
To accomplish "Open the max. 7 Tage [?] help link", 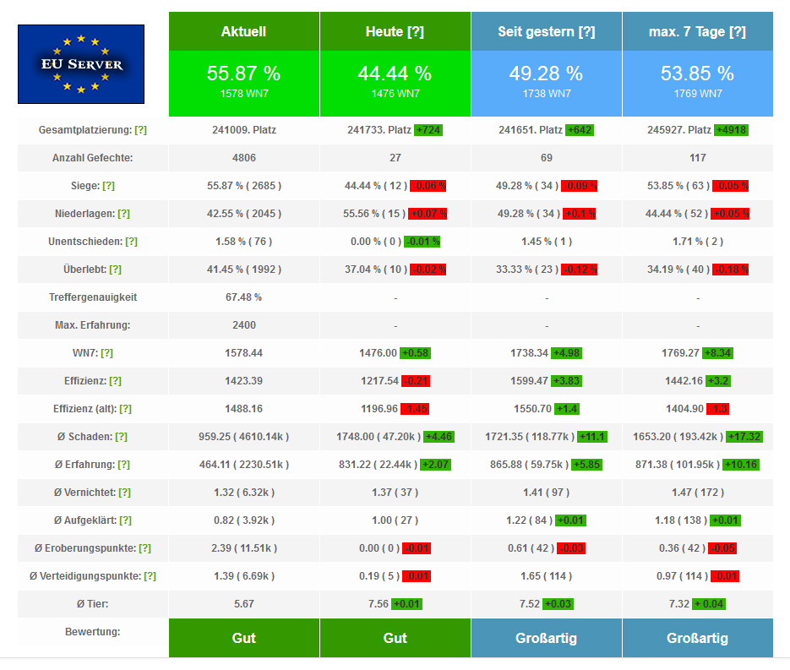I will pyautogui.click(x=737, y=32).
